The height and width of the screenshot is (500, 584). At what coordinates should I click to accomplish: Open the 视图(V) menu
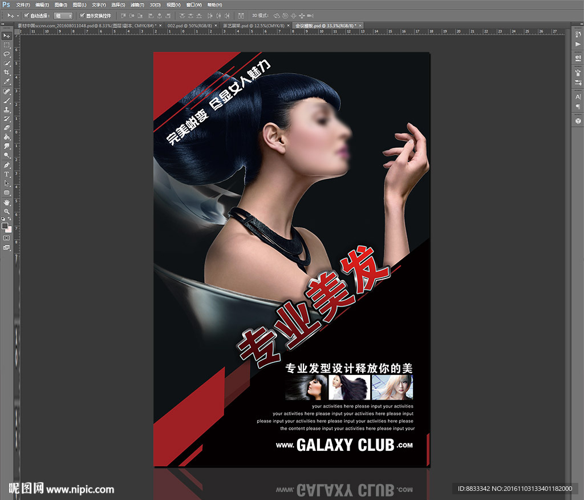pos(173,5)
